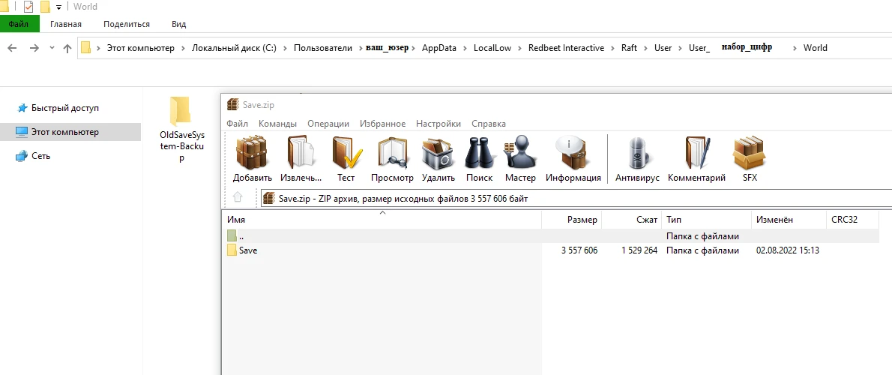The image size is (892, 375).
Task: Click Локальный диск (C:) breadcrumb
Action: click(234, 48)
